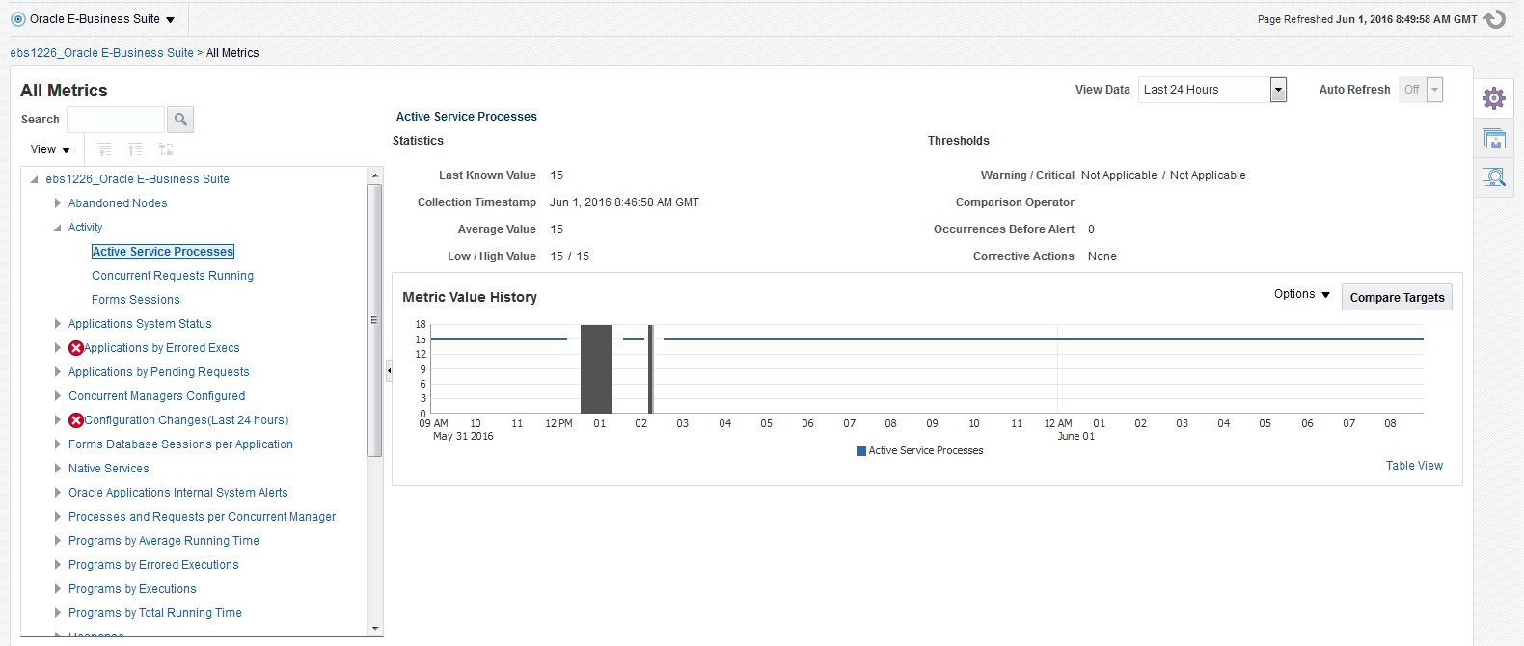Image resolution: width=1524 pixels, height=646 pixels.
Task: Click the search magnifier button
Action: [x=180, y=120]
